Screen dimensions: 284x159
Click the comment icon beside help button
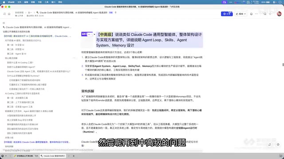pos(269,144)
